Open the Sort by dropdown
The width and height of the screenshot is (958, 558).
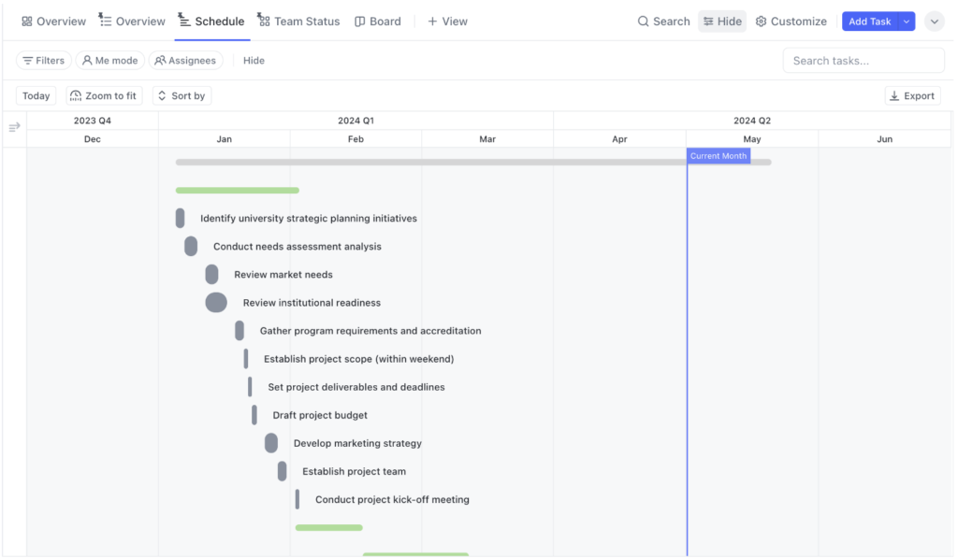point(181,96)
